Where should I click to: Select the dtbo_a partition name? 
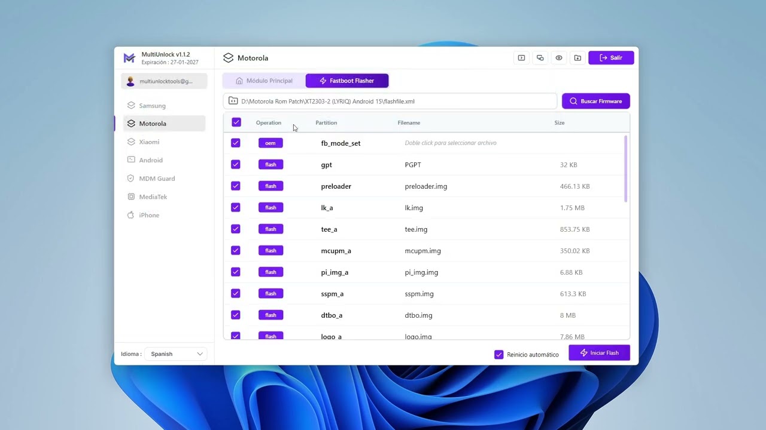(332, 315)
